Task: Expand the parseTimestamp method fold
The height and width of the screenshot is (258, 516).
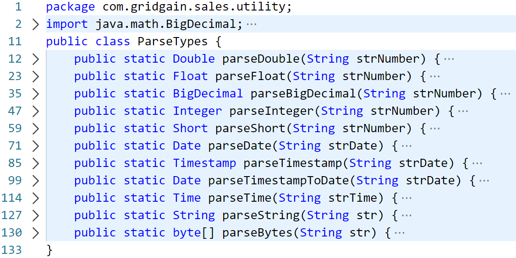Action: pos(36,164)
